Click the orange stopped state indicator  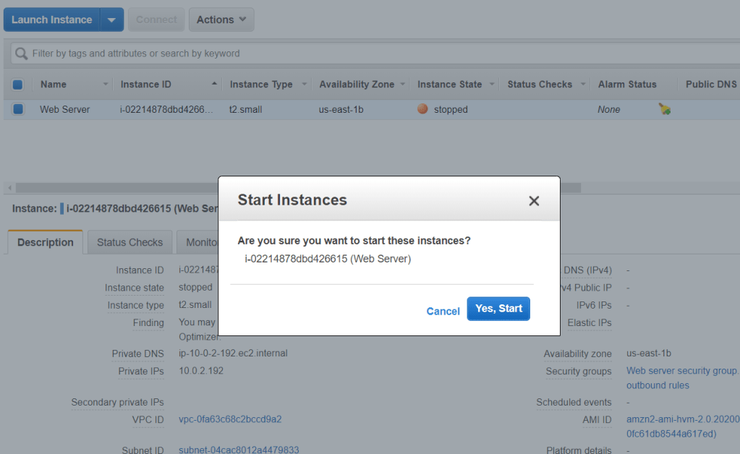[423, 109]
